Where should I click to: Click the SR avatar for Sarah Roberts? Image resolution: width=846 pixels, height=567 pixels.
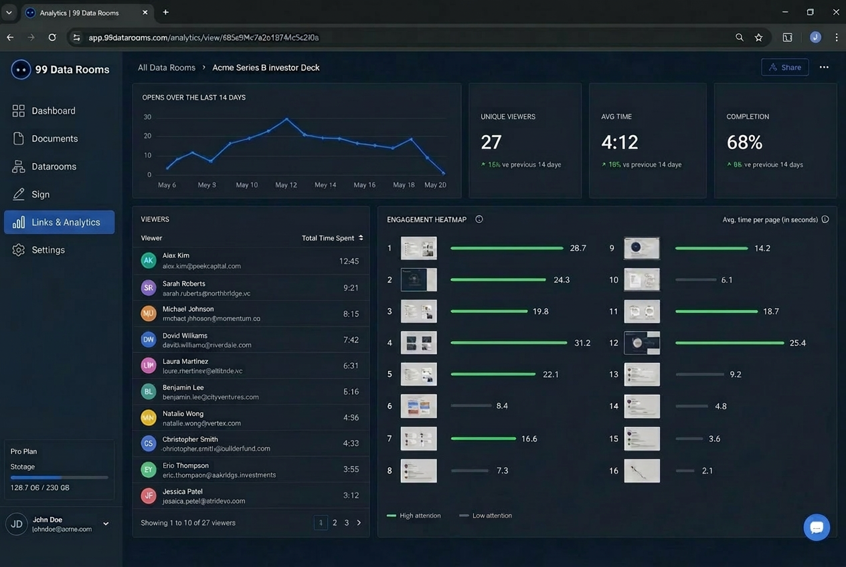coord(149,288)
